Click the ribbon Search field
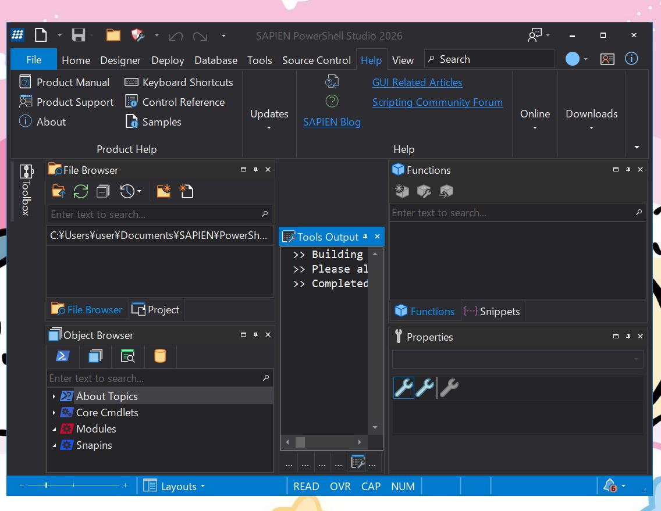Image resolution: width=661 pixels, height=511 pixels. coord(489,59)
